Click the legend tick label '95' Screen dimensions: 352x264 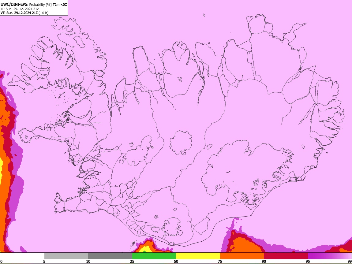(x=308, y=261)
